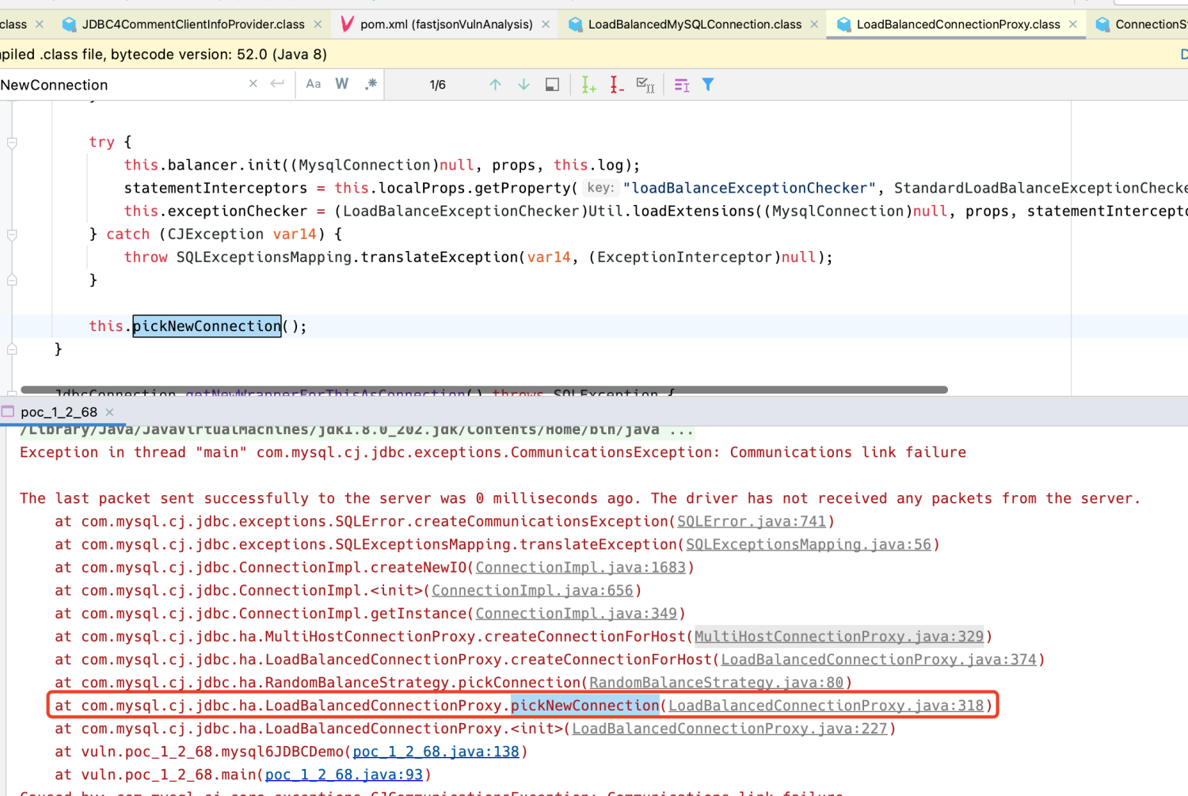Toggle Words (W) search option
Viewport: 1188px width, 796px height.
click(342, 84)
